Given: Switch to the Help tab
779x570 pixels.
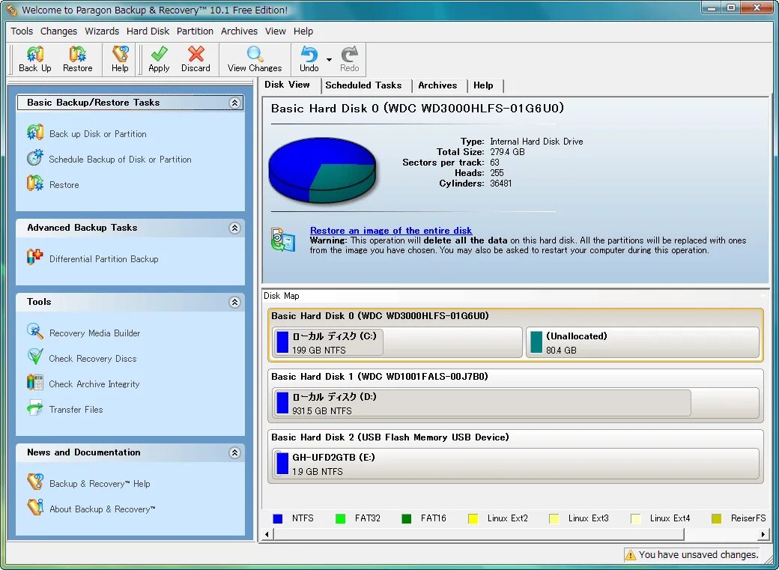Looking at the screenshot, I should (x=483, y=85).
